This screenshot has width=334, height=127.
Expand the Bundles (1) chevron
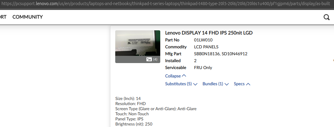(x=227, y=84)
